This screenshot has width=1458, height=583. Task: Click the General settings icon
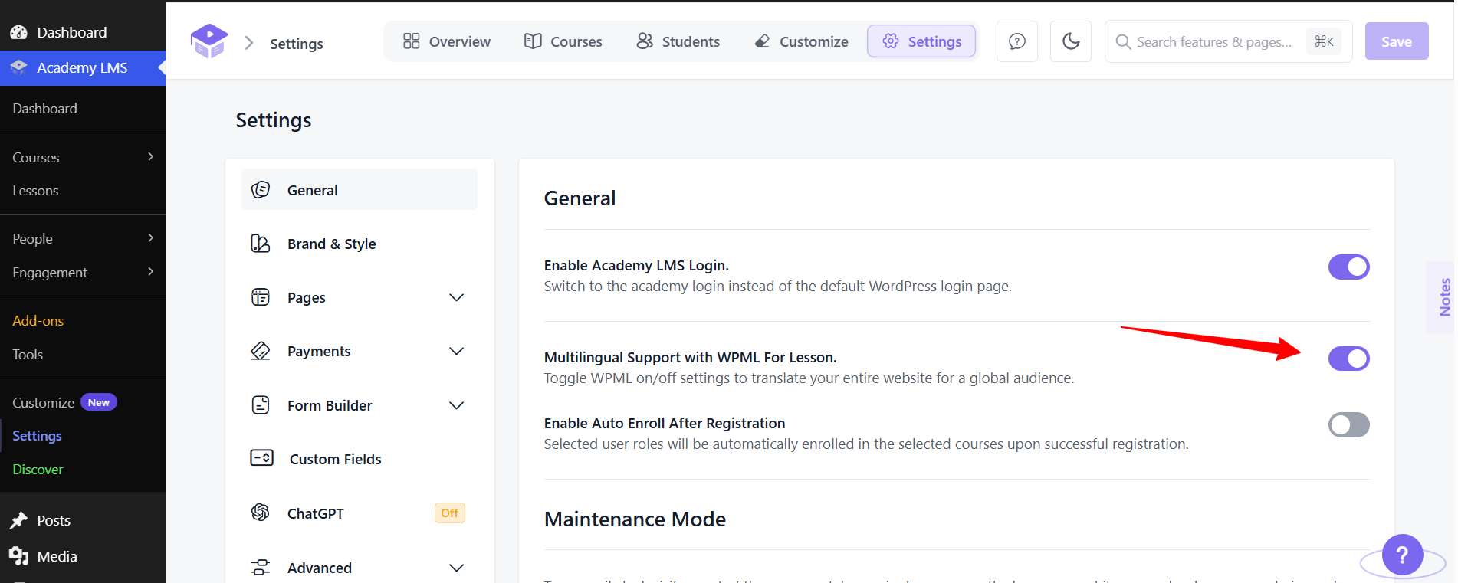(x=261, y=190)
